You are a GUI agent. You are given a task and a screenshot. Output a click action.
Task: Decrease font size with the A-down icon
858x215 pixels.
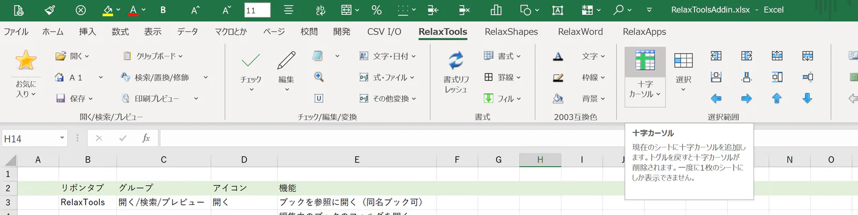(x=226, y=10)
